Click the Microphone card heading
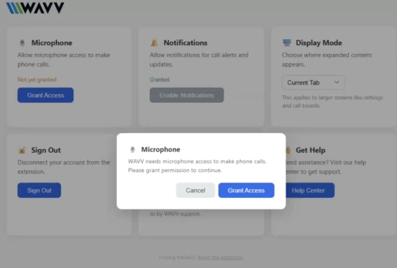 (52, 43)
